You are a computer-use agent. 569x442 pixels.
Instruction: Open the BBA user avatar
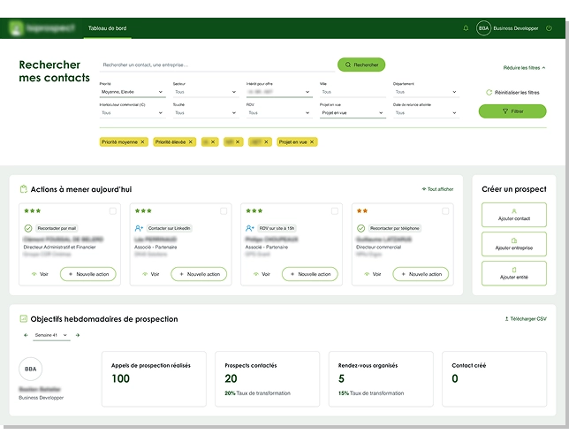(x=483, y=28)
